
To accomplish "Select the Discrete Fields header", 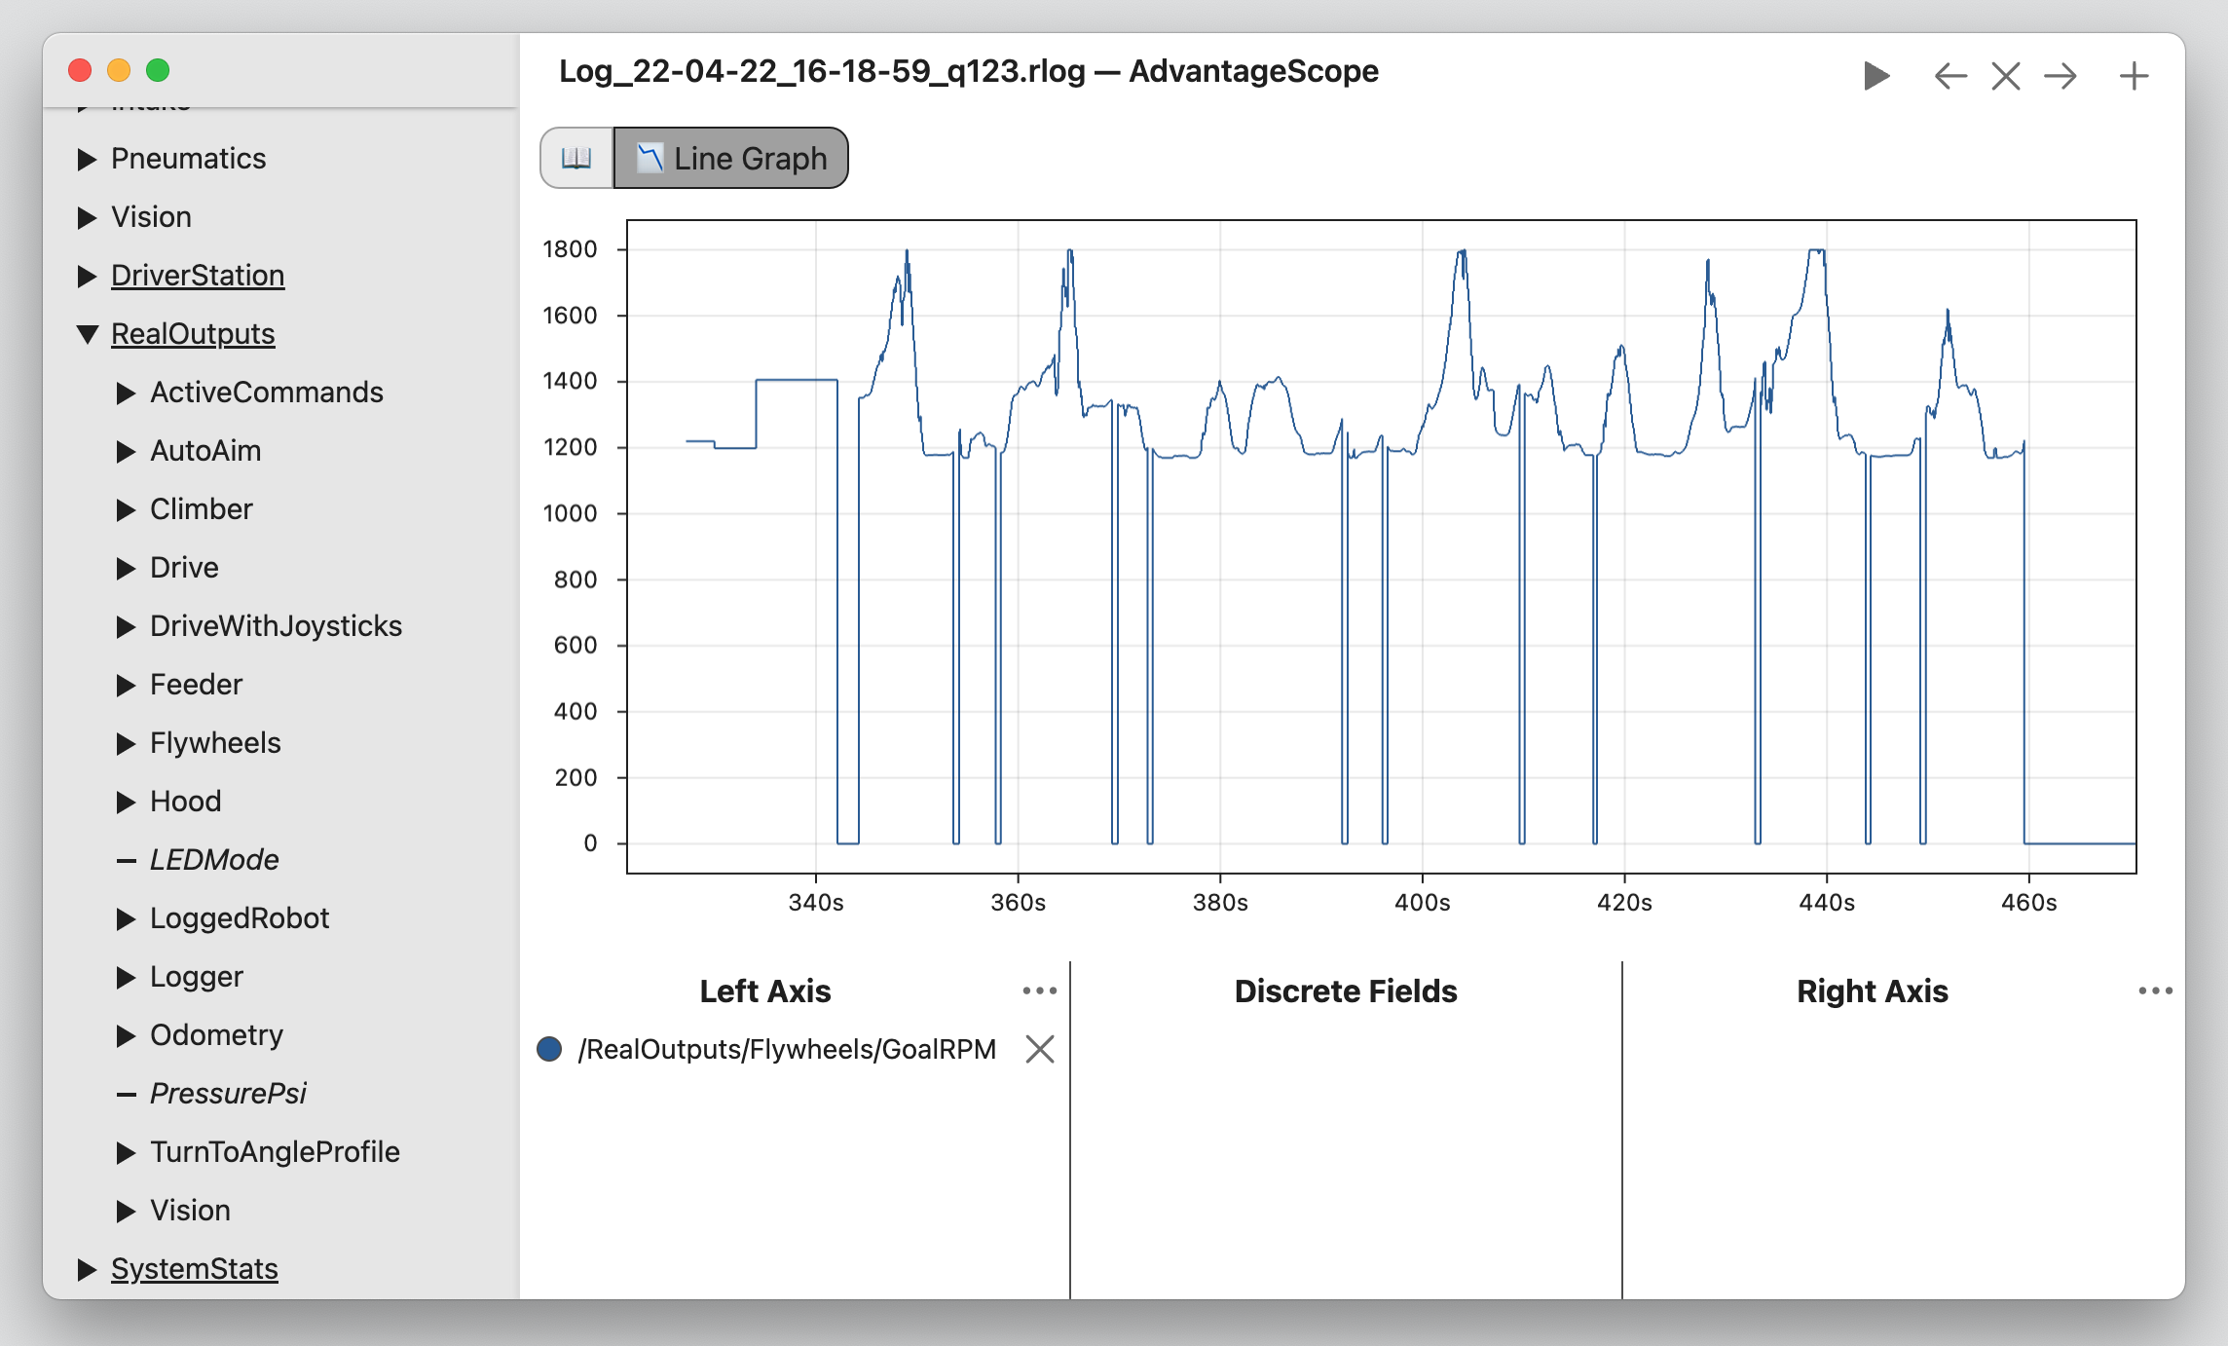I will (x=1346, y=991).
